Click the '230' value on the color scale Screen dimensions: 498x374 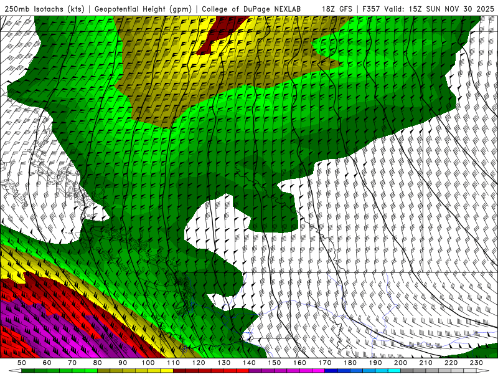[476, 363]
